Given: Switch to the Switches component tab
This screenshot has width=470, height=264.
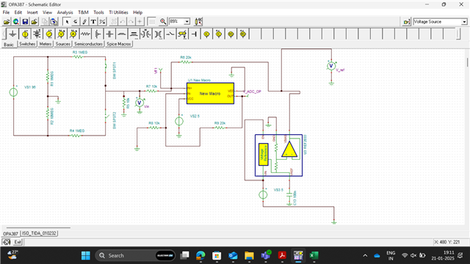Looking at the screenshot, I should [27, 44].
